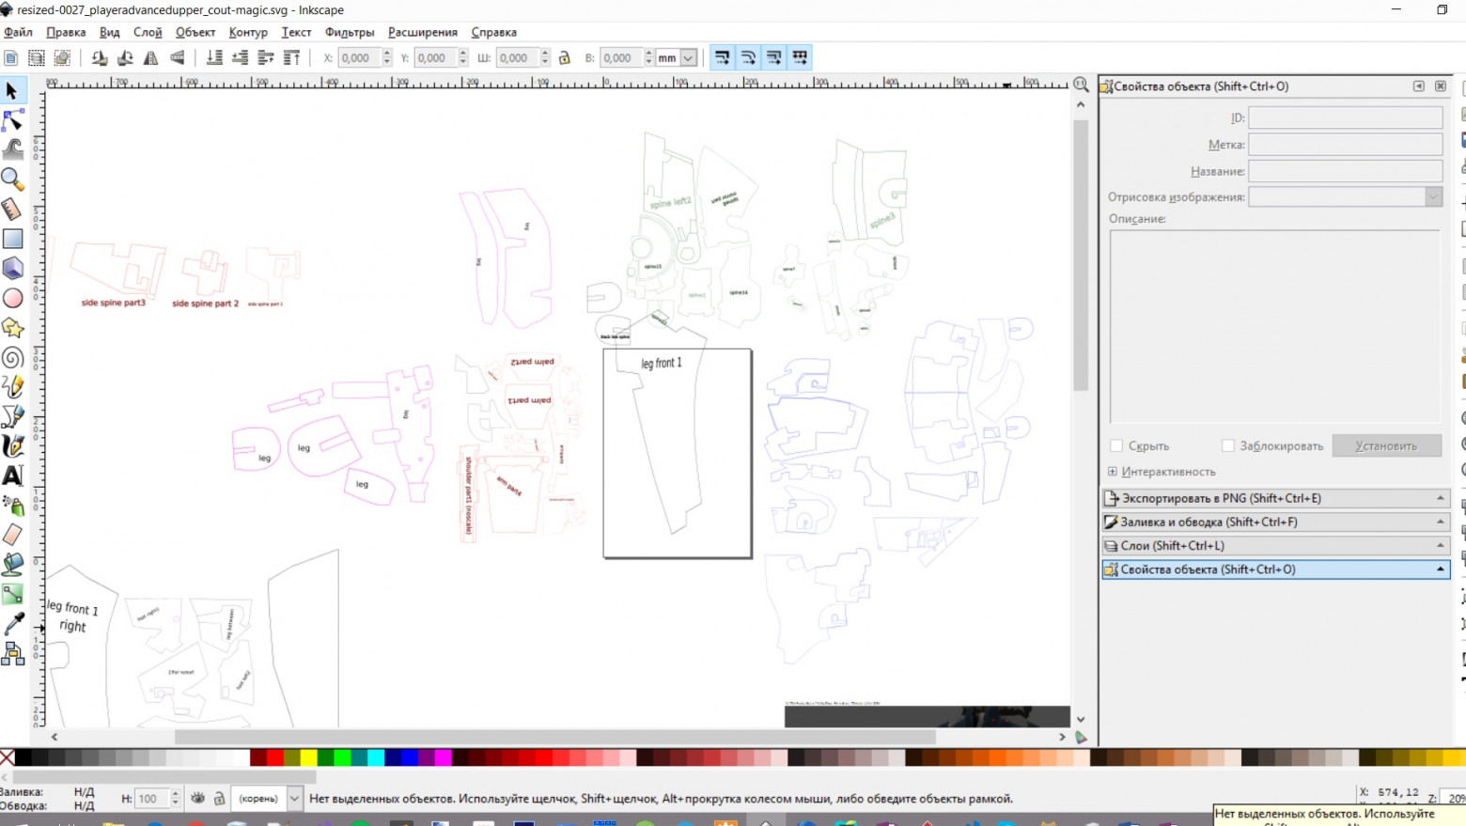Viewport: 1466px width, 826px height.
Task: Select the Spiral tool
Action: pyautogui.click(x=13, y=357)
